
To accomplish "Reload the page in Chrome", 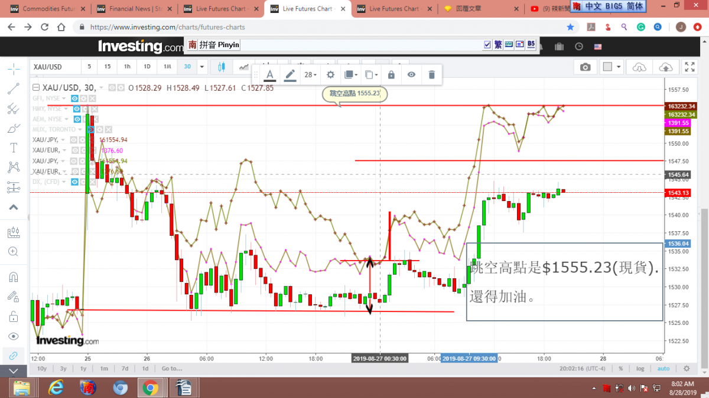I will coord(46,27).
